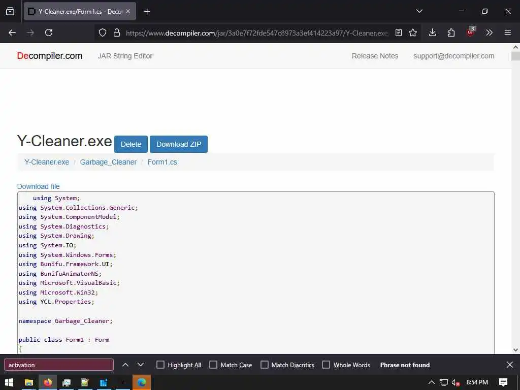Image resolution: width=520 pixels, height=390 pixels.
Task: Open JAR String Editor nav item
Action: [x=125, y=56]
